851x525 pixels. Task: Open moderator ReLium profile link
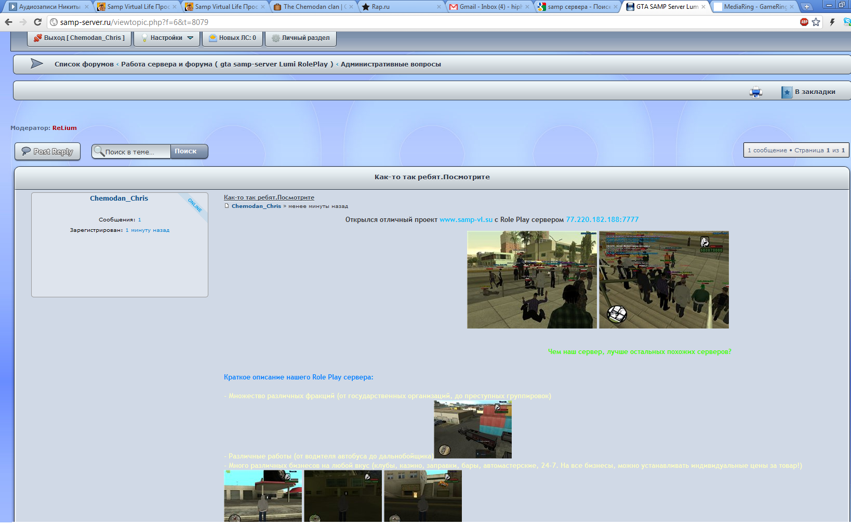click(x=64, y=128)
